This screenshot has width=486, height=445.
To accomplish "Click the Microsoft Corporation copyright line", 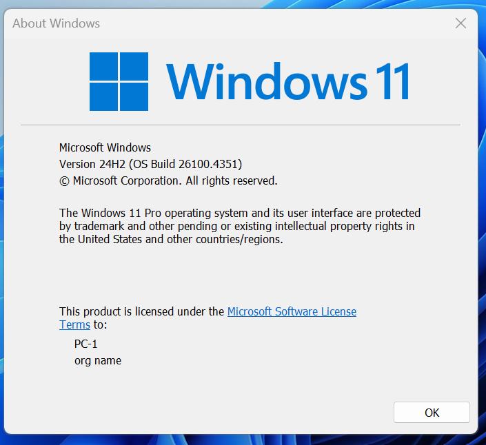I will [x=168, y=181].
